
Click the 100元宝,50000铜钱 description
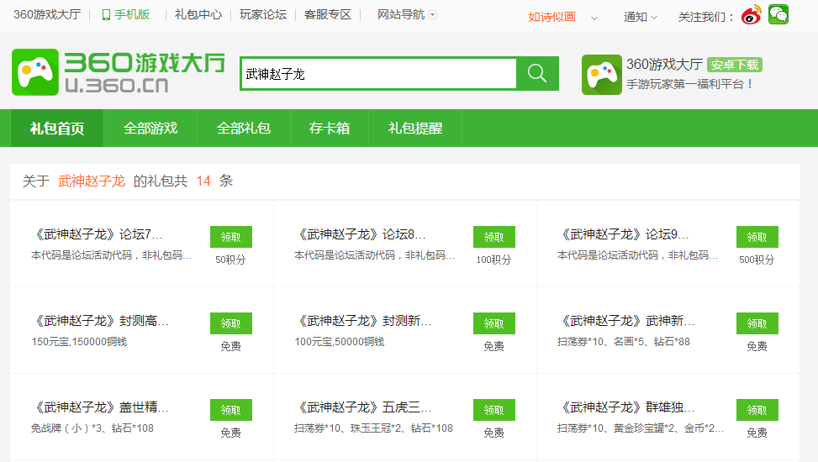340,342
